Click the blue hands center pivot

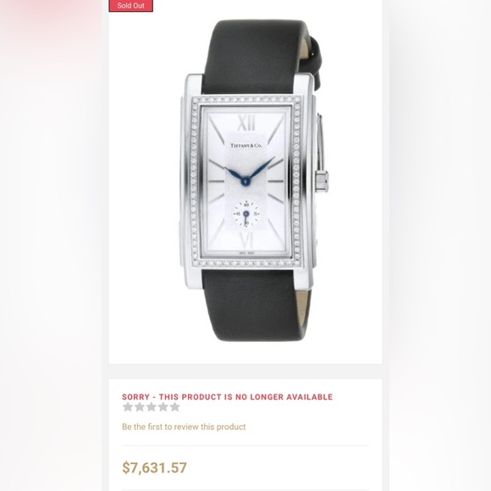245,181
